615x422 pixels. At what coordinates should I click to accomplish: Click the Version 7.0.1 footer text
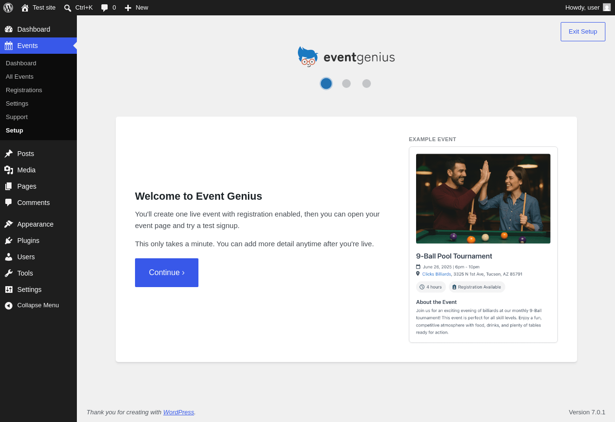click(587, 412)
